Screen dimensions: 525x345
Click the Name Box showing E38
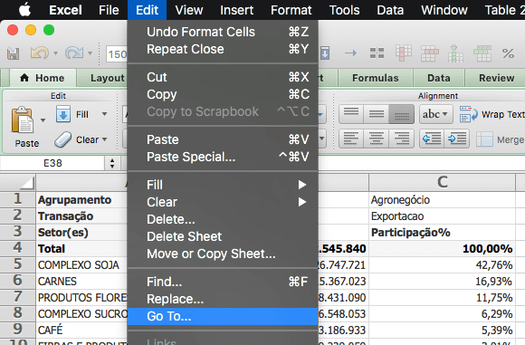[52, 163]
